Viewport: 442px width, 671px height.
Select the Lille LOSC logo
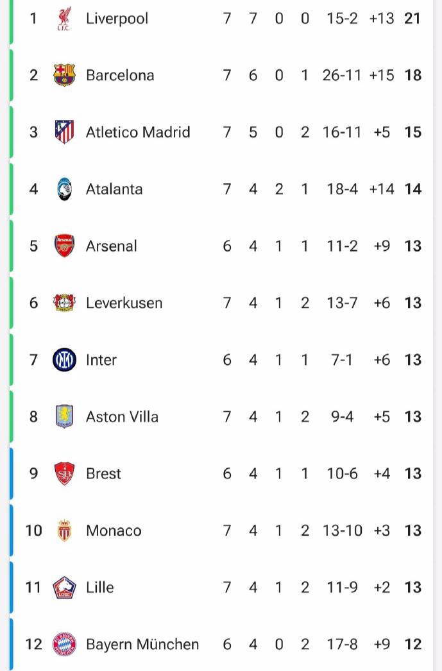tap(64, 587)
